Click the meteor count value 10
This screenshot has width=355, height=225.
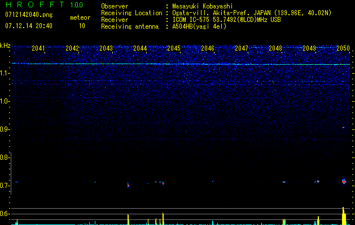pos(82,26)
